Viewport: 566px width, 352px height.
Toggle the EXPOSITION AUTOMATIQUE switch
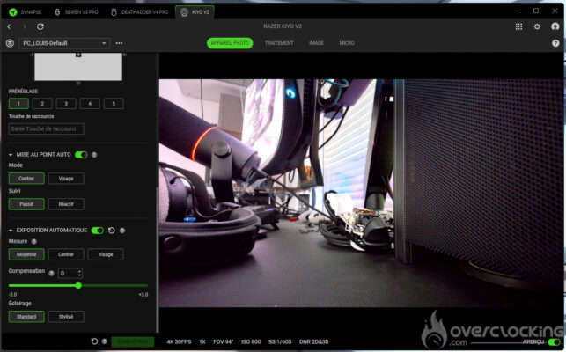click(x=98, y=231)
